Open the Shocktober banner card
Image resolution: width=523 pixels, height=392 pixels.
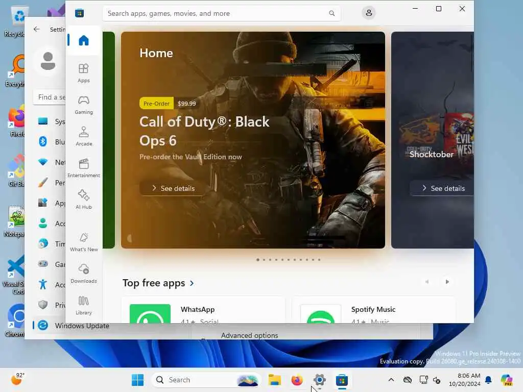[433, 140]
